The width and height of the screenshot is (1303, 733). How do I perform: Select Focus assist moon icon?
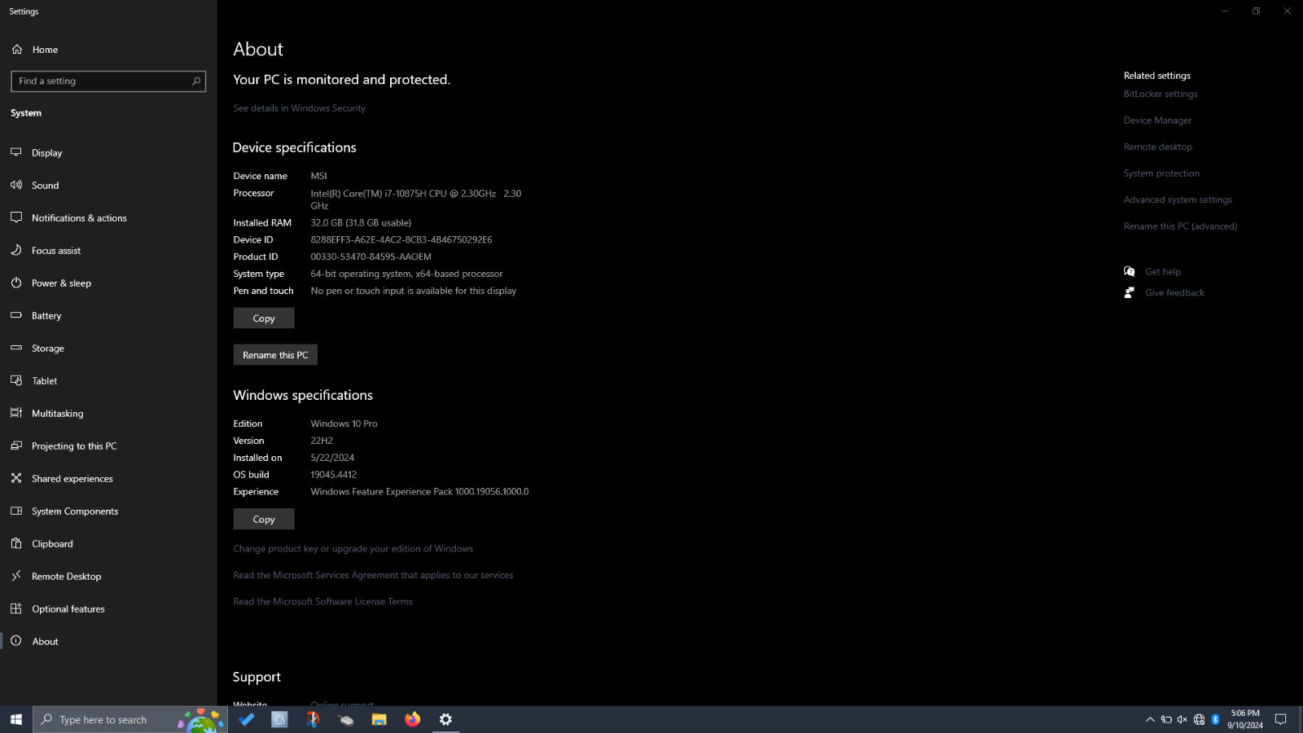point(16,250)
